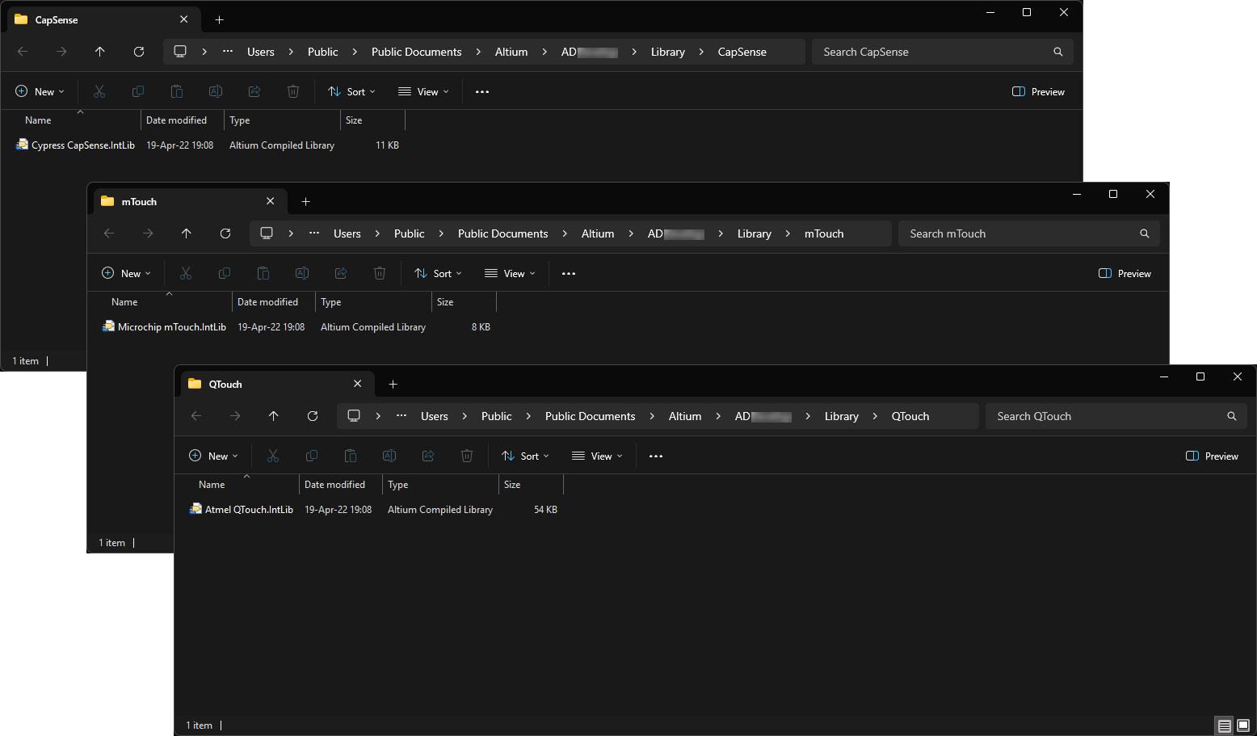Screen dimensions: 1257x736
Task: Click Rename icon in CapSense window
Action: pyautogui.click(x=216, y=92)
